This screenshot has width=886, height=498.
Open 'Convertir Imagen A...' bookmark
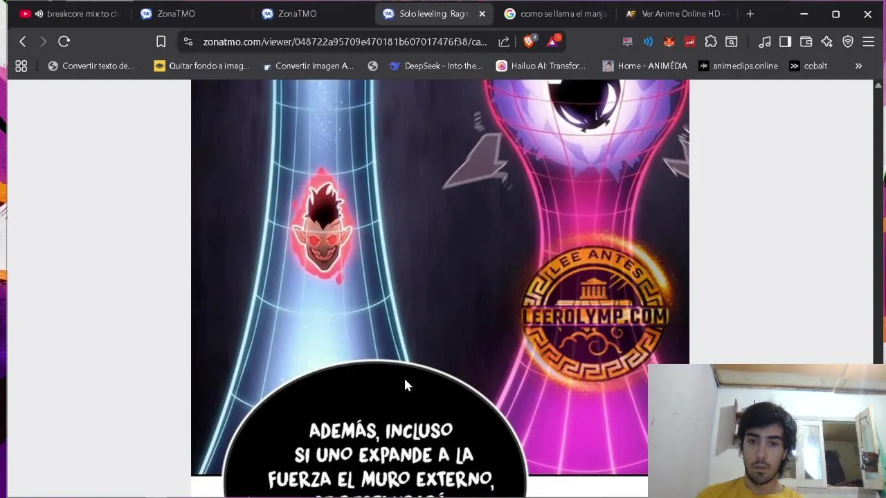[308, 66]
